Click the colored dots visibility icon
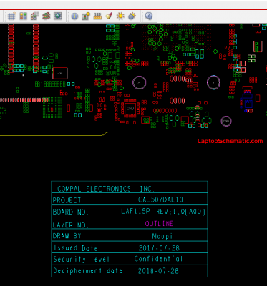Viewport: 267px width, 286px height. click(34, 16)
